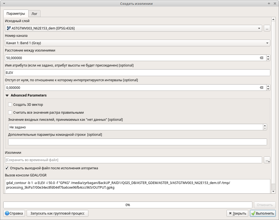Clear the zero offset value
This screenshot has height=220, width=279.
(261, 88)
